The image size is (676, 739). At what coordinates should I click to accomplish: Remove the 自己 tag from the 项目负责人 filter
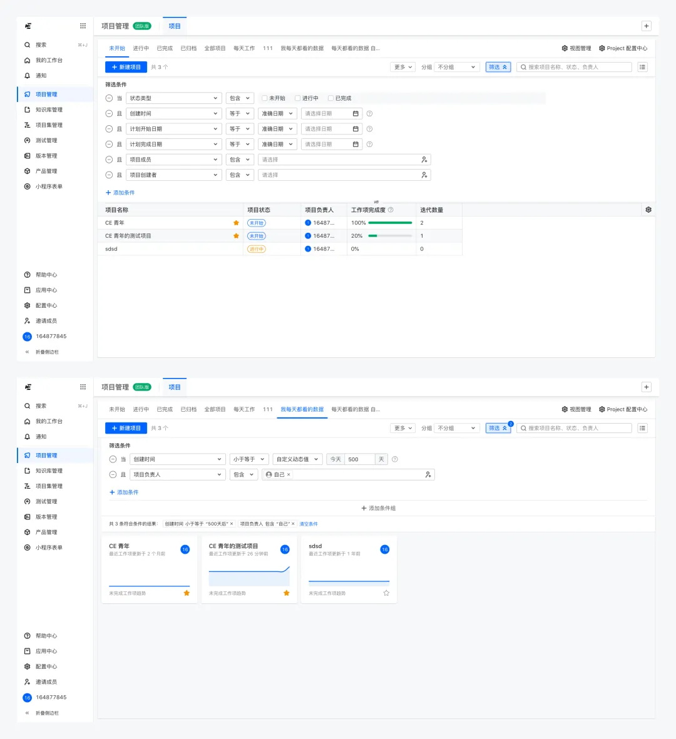[x=289, y=475]
